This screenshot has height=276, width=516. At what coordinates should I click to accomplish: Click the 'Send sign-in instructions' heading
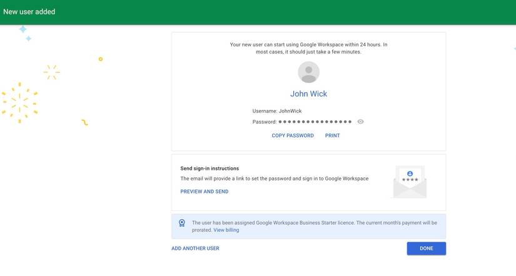(210, 169)
